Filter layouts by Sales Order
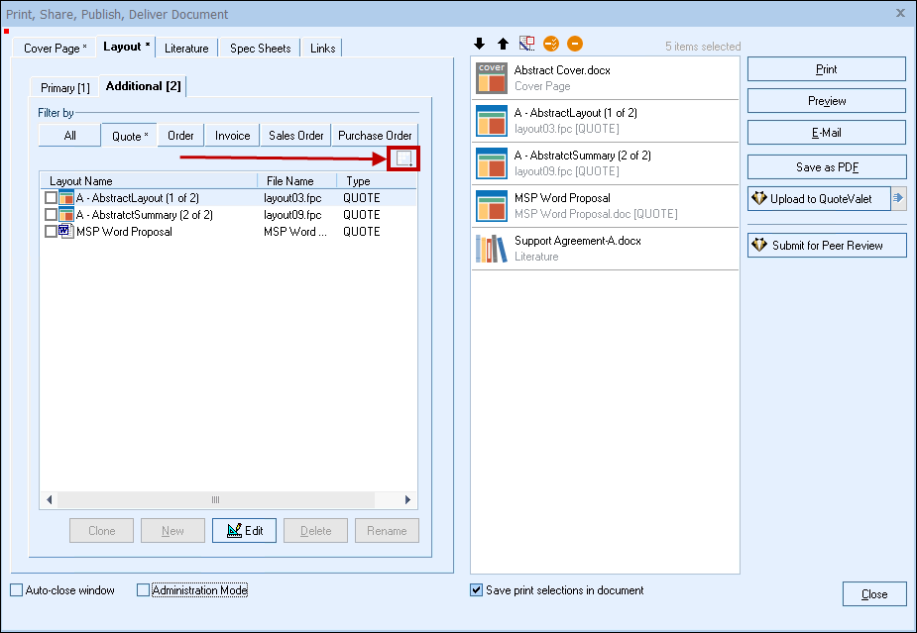The image size is (917, 633). [x=295, y=136]
